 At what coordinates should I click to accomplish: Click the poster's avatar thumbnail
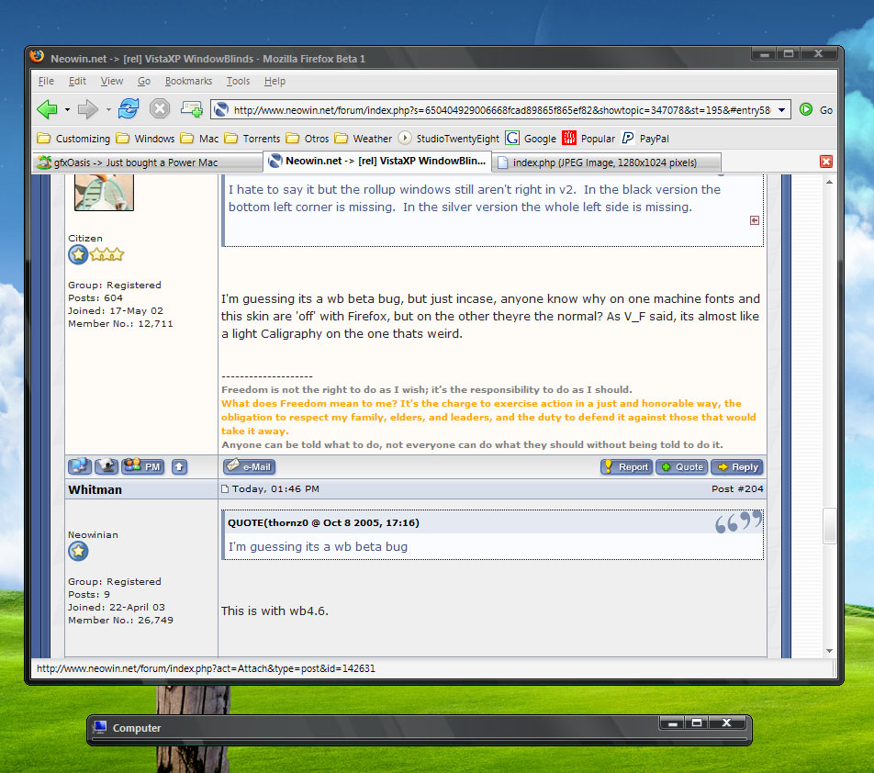pos(105,192)
